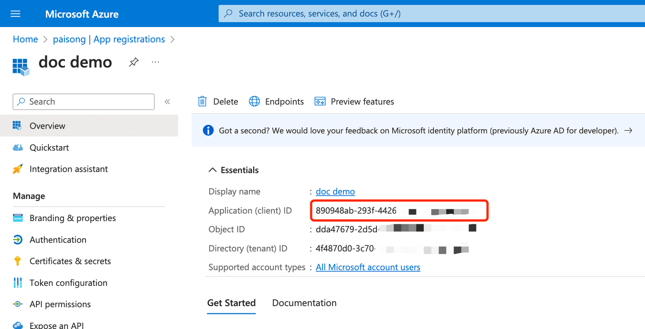
Task: Open All Microsoft account users link
Action: pos(368,267)
